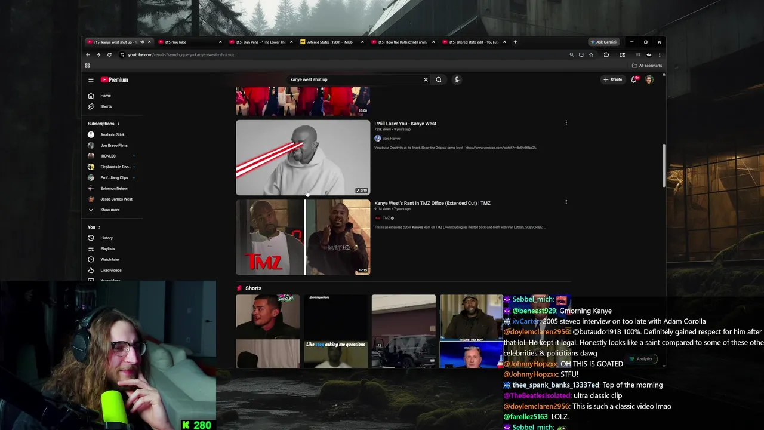Click the youtube.com address bar
Screen dimensions: 764x430
click(346, 54)
